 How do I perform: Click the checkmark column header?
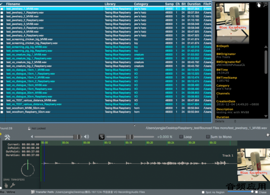(x=2, y=4)
